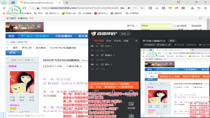Select the 场景 tab in 直播伴侣

(126, 41)
